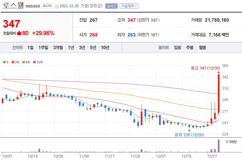Click the tall 12/30 red candlestick
This screenshot has width=242, height=161.
tap(219, 94)
